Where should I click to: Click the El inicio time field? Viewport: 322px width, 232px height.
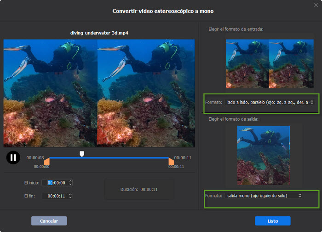coord(56,183)
